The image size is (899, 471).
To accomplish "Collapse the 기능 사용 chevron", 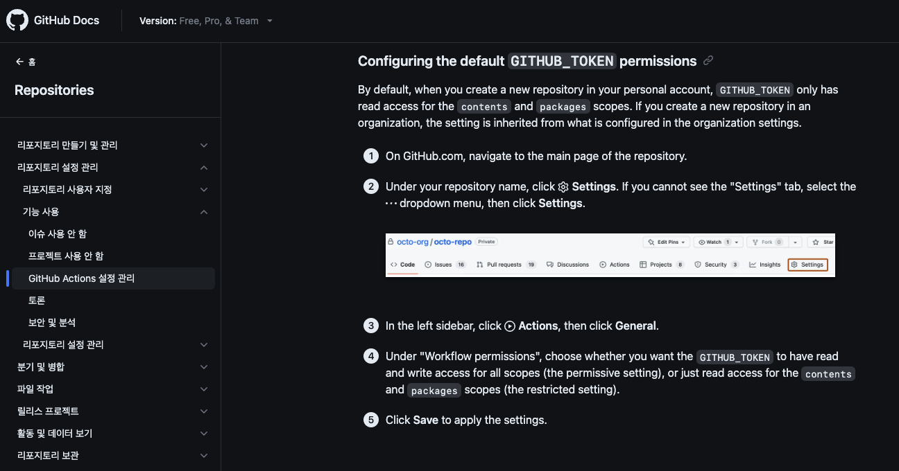I will 204,212.
